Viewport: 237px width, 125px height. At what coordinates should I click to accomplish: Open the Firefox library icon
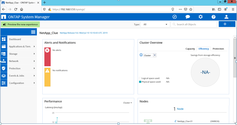[x=214, y=9]
